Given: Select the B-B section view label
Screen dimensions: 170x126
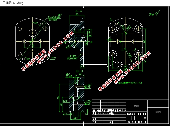Looking at the screenshot, I should click(x=79, y=71).
